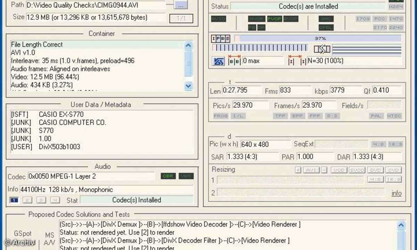Select 'File Length Correct' row
The image size is (417, 250).
click(97, 44)
